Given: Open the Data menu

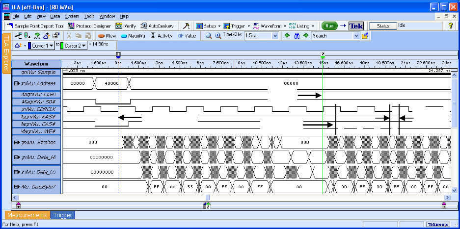Looking at the screenshot, I should 55,16.
